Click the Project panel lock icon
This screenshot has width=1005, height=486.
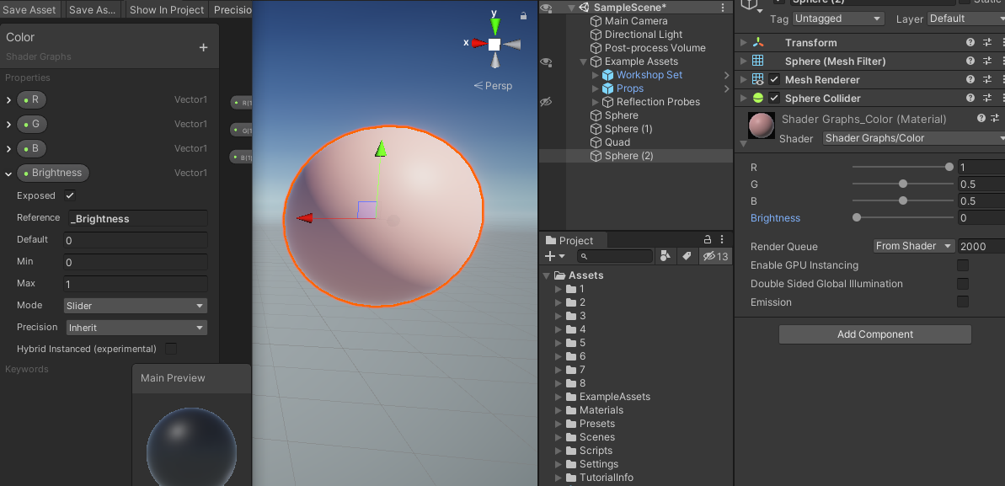[708, 240]
